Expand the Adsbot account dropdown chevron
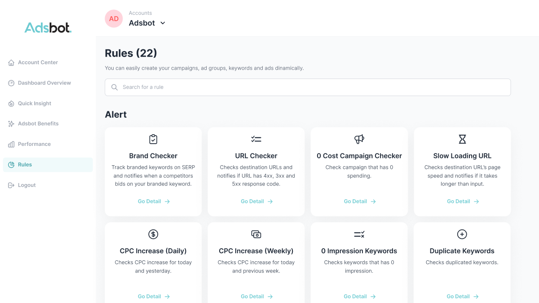Image resolution: width=539 pixels, height=303 pixels. click(163, 23)
